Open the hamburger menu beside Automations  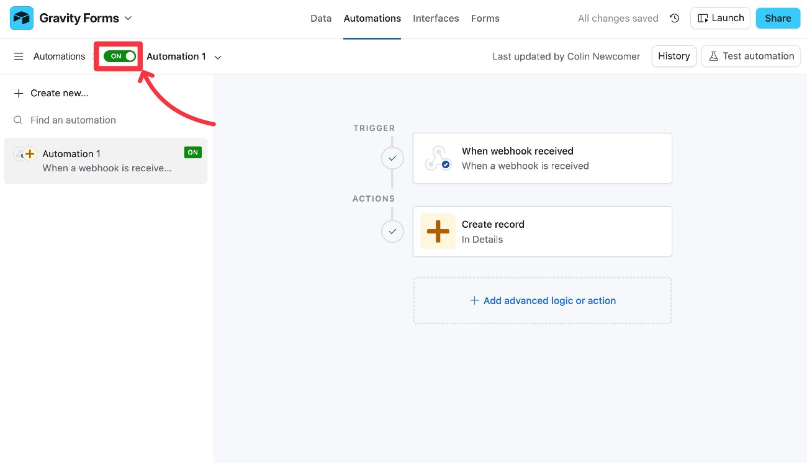click(19, 56)
